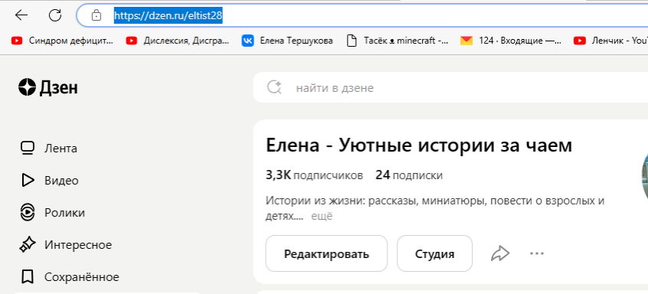Click the Дзен logo
648x294 pixels.
(x=48, y=87)
